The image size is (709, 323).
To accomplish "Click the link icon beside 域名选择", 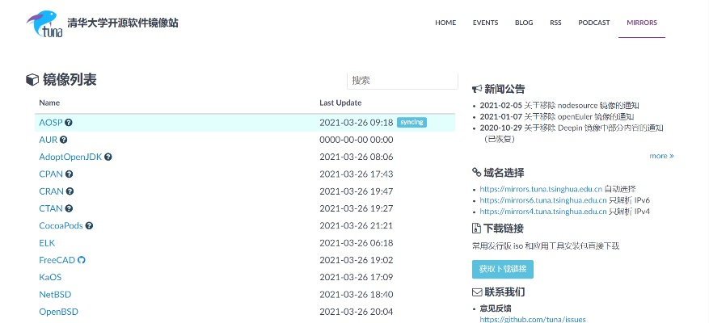I will pos(477,172).
